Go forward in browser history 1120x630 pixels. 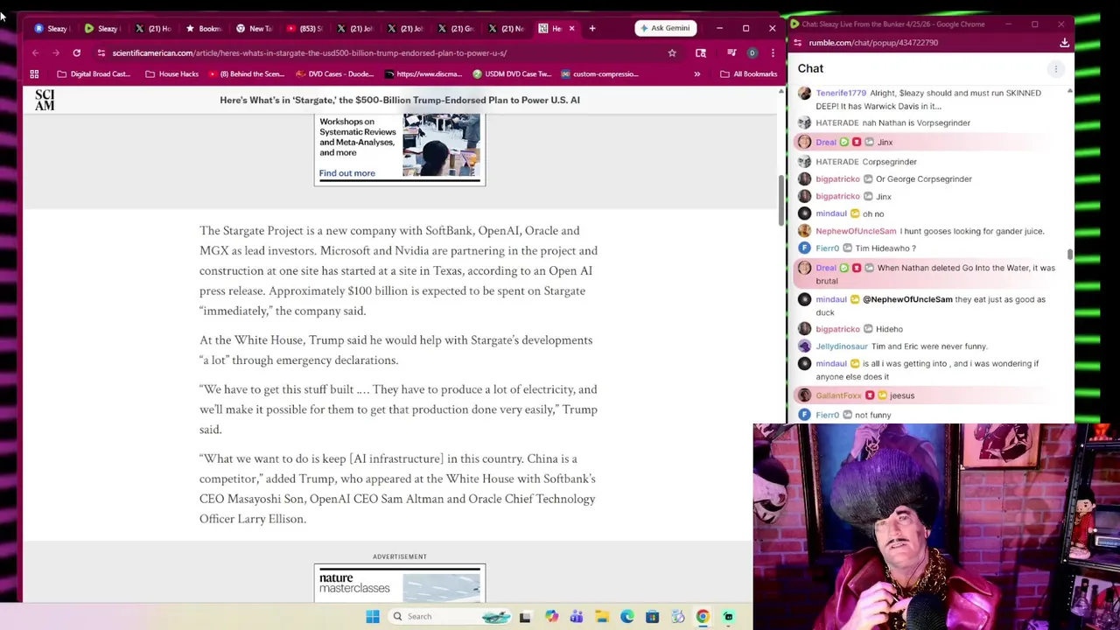pyautogui.click(x=55, y=52)
